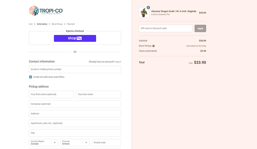Click the first name input field
The height and width of the screenshot is (149, 257).
51,94
